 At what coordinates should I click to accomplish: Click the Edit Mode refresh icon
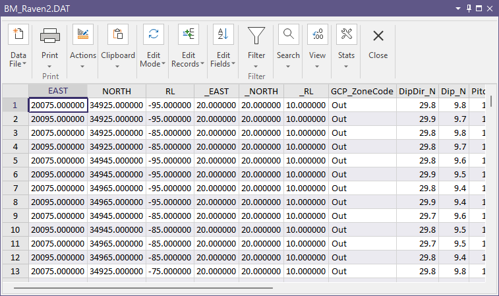(x=154, y=35)
